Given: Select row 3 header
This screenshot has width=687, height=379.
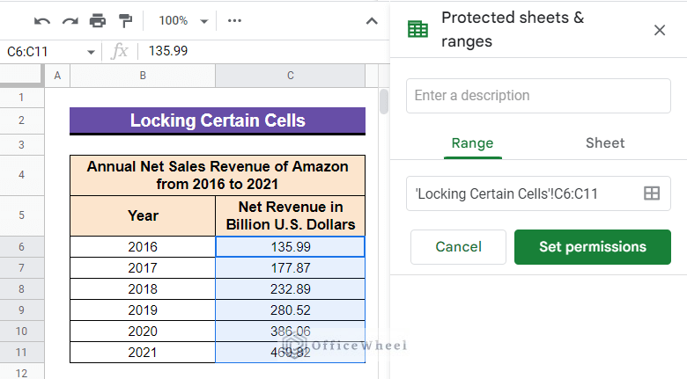Looking at the screenshot, I should pyautogui.click(x=21, y=145).
